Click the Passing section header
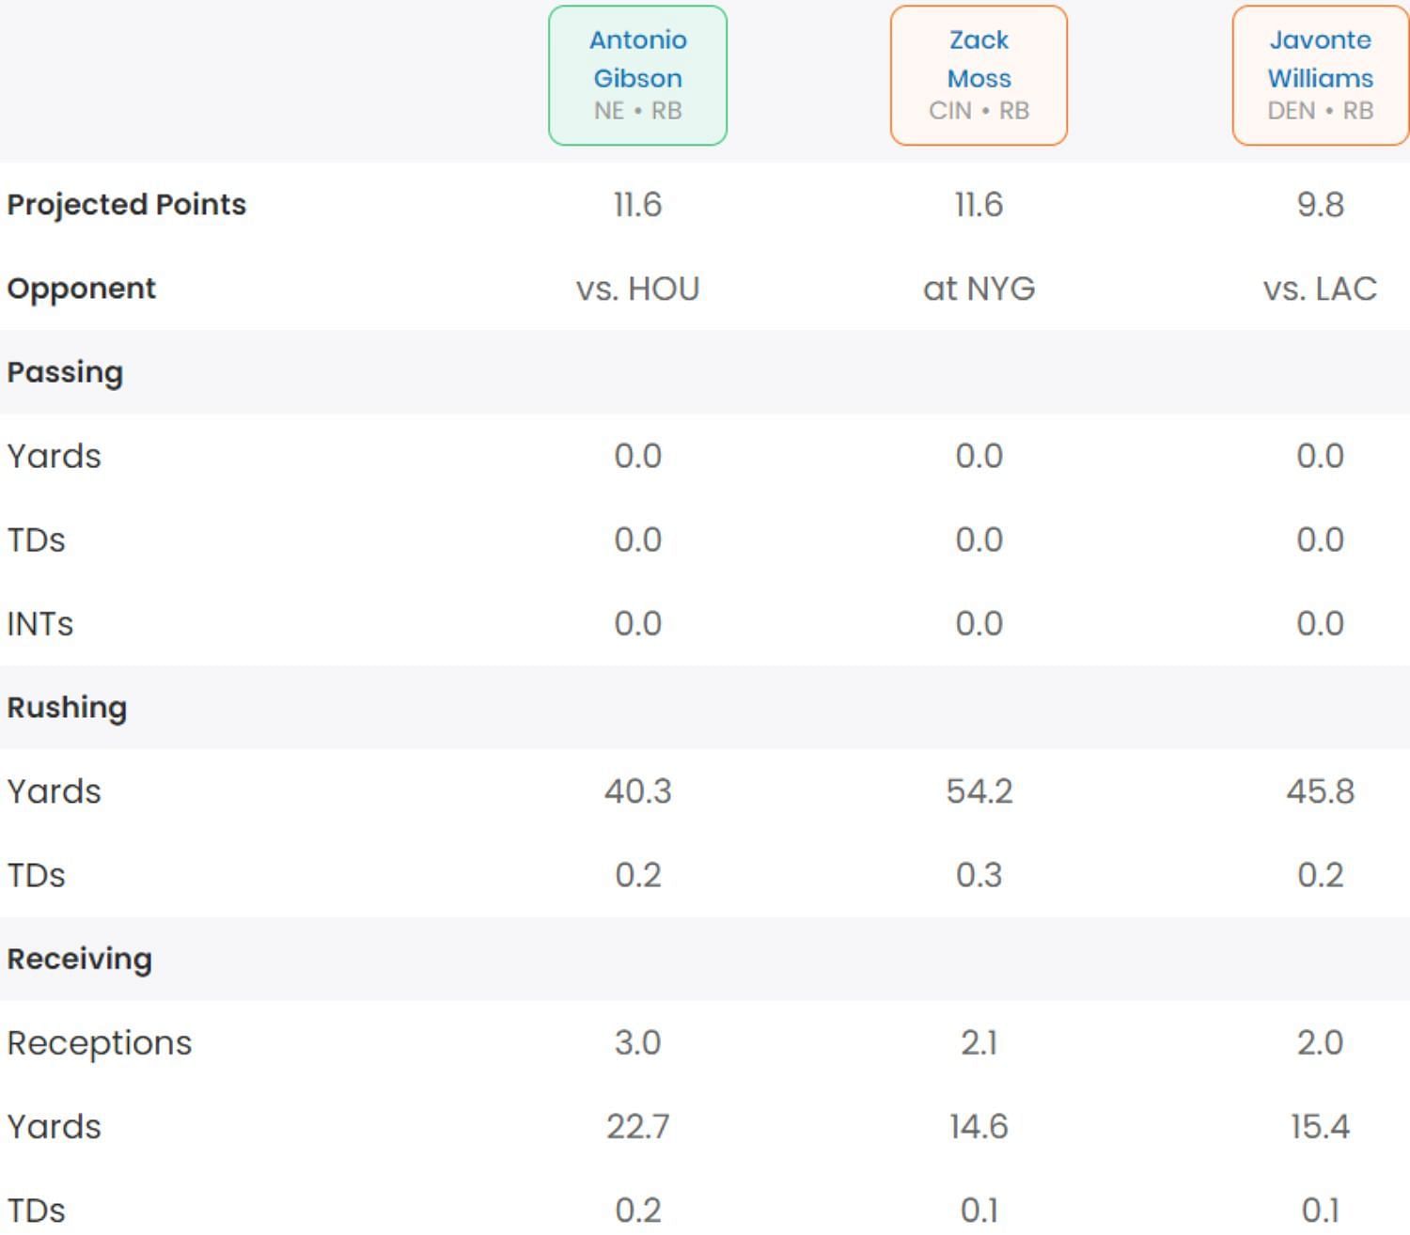 65,372
